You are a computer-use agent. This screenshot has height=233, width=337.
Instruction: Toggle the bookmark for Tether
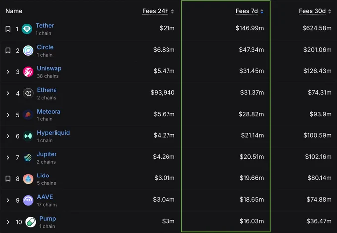pos(8,29)
